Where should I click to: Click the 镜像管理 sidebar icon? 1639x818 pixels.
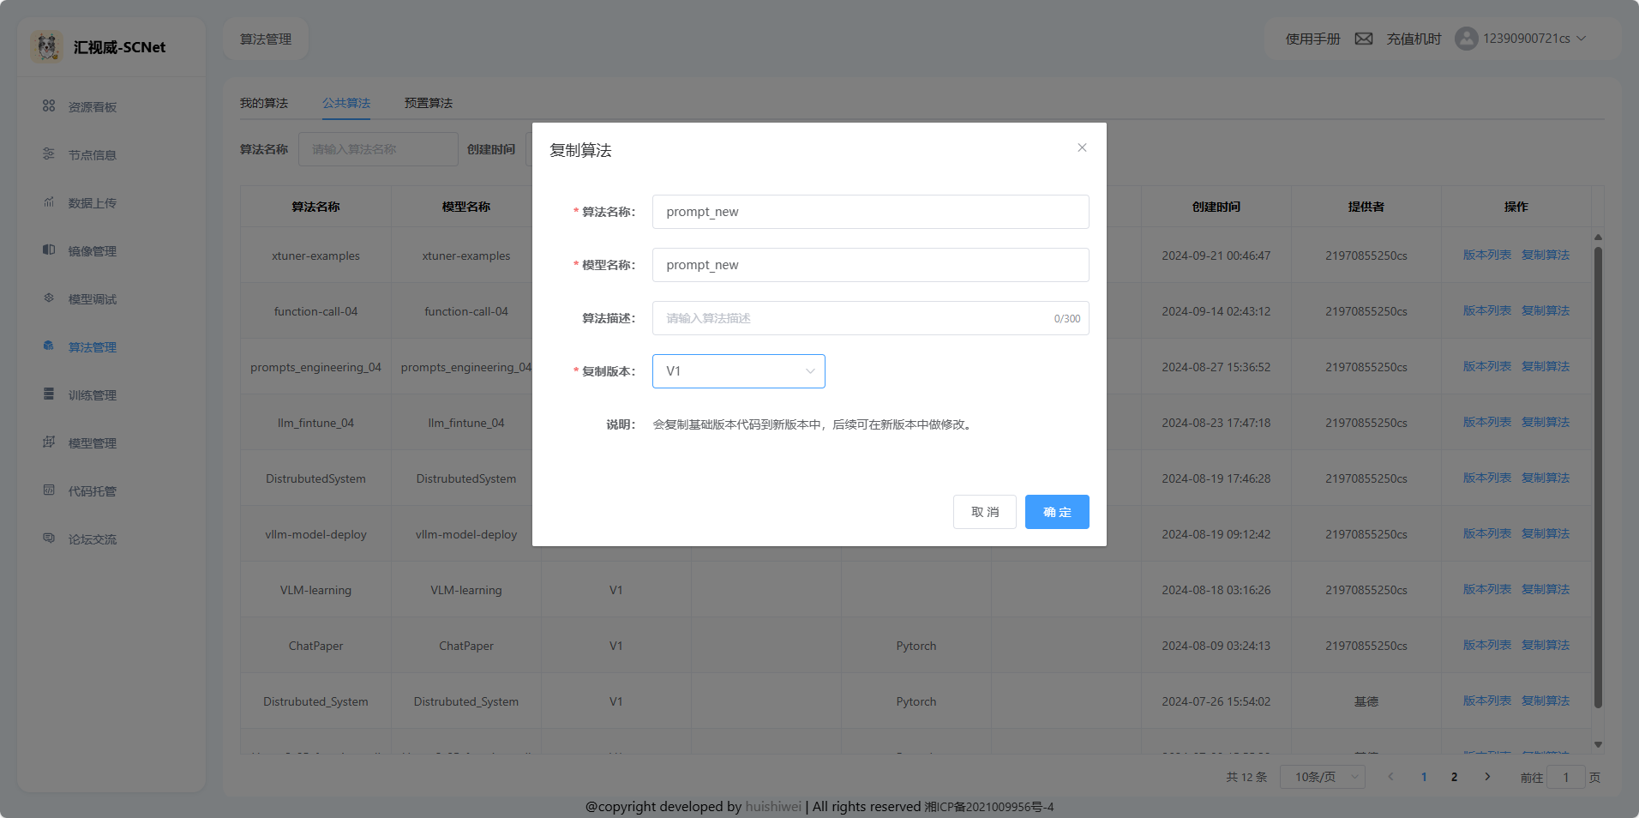(49, 250)
